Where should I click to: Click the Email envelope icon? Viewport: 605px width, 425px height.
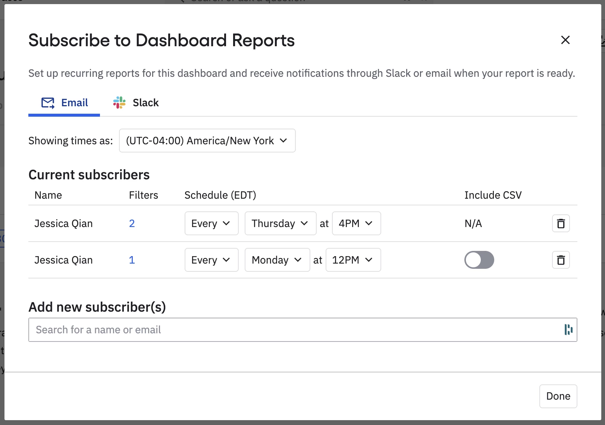[x=48, y=103]
